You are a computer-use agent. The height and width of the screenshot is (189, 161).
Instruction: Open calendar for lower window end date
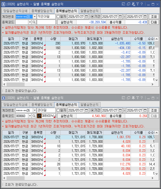point(145,110)
